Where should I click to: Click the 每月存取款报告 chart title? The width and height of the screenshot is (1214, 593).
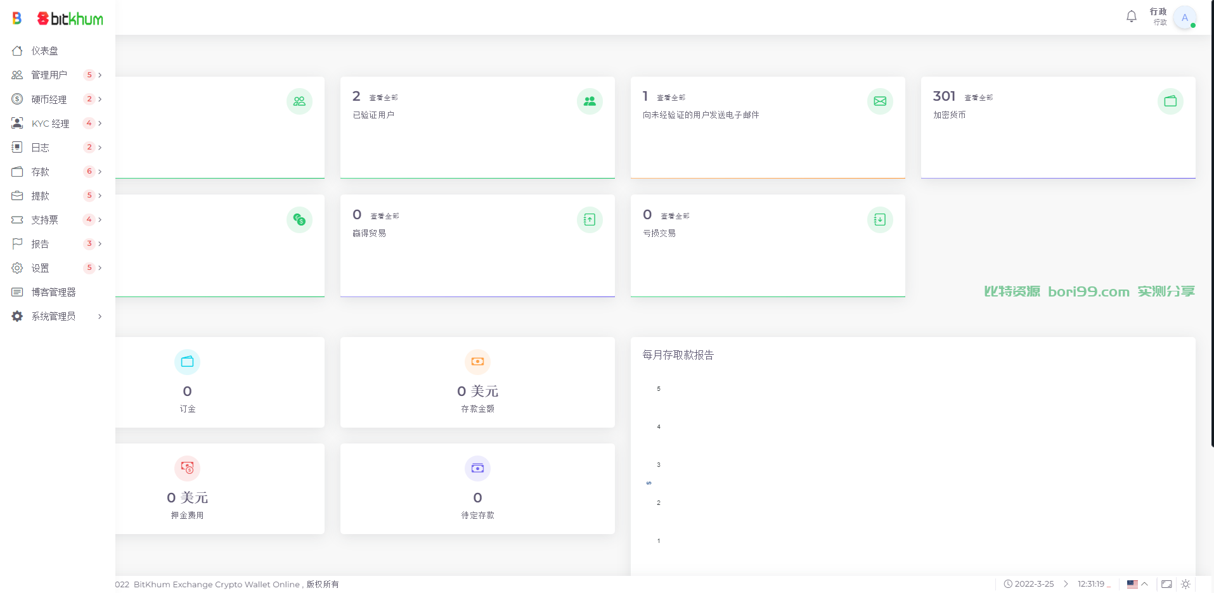click(x=678, y=355)
